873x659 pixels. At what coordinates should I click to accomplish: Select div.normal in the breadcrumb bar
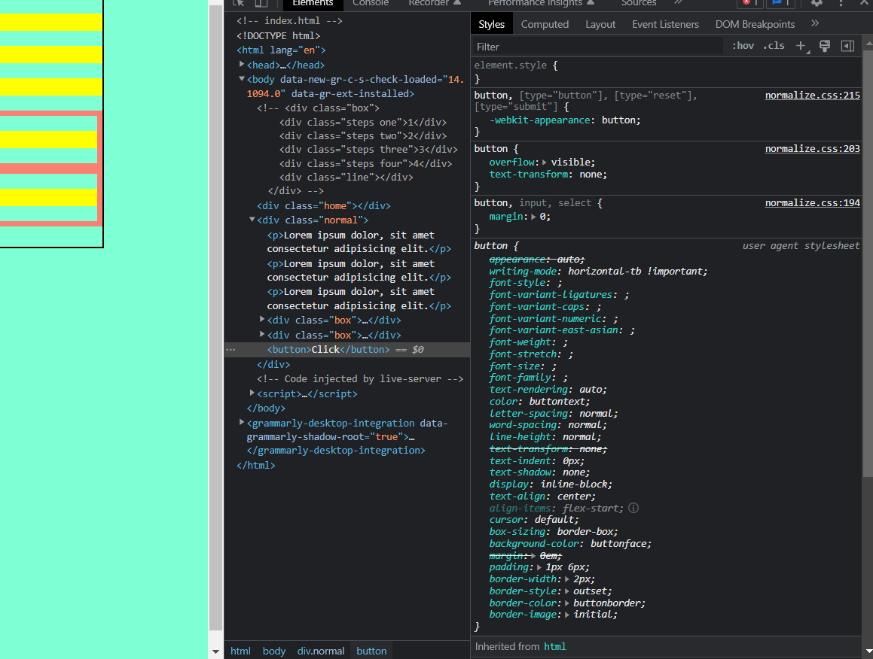pyautogui.click(x=321, y=651)
